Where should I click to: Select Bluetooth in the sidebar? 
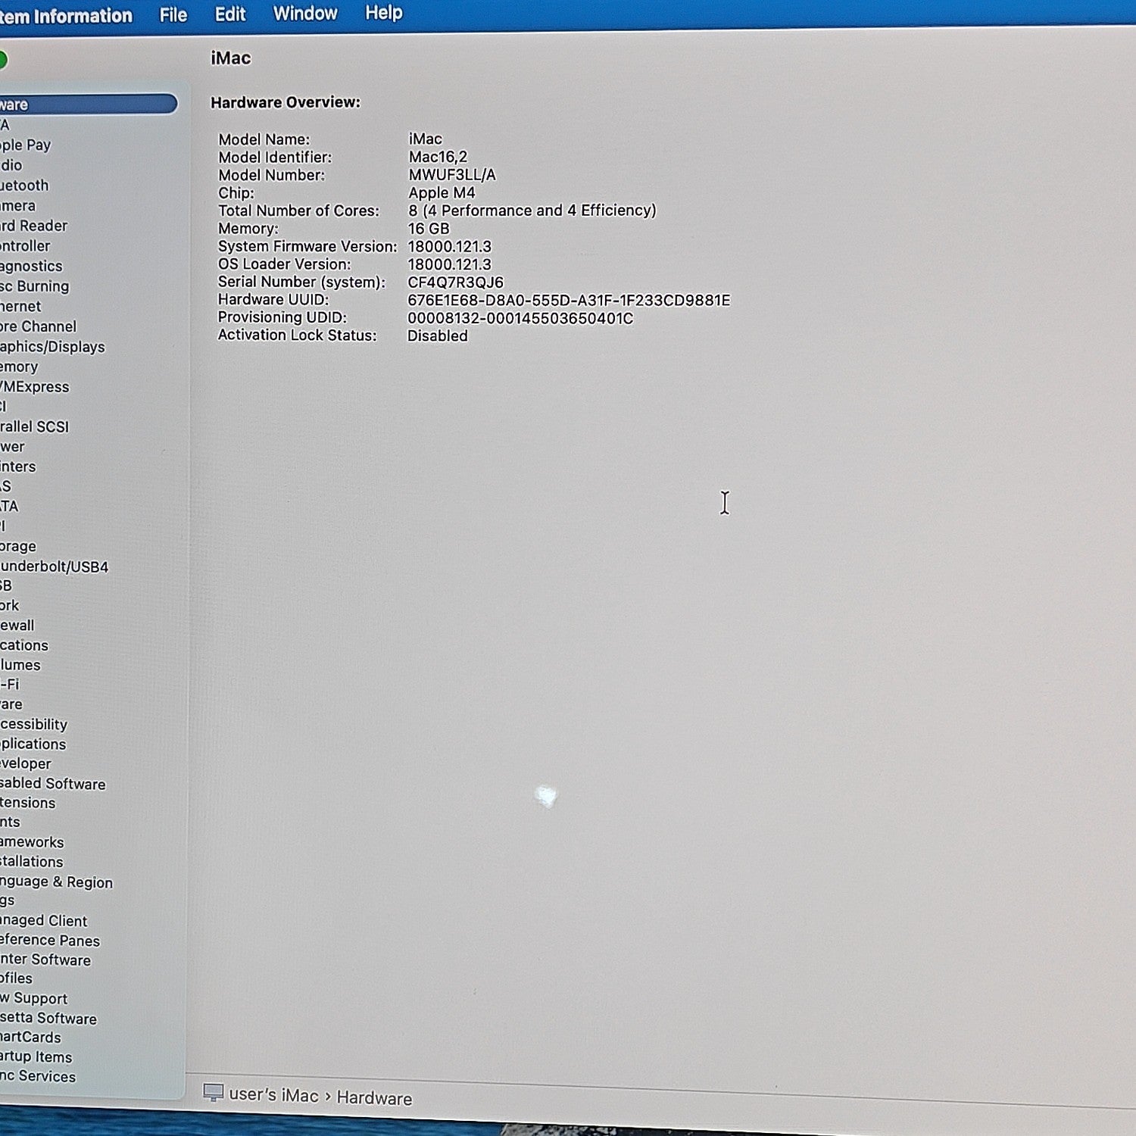click(24, 186)
